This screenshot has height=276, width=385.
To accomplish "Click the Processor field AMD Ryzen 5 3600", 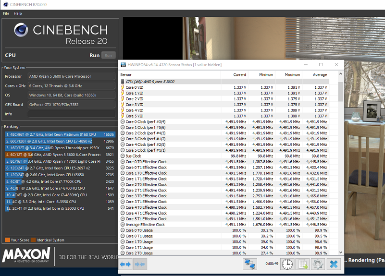I will coord(72,76).
